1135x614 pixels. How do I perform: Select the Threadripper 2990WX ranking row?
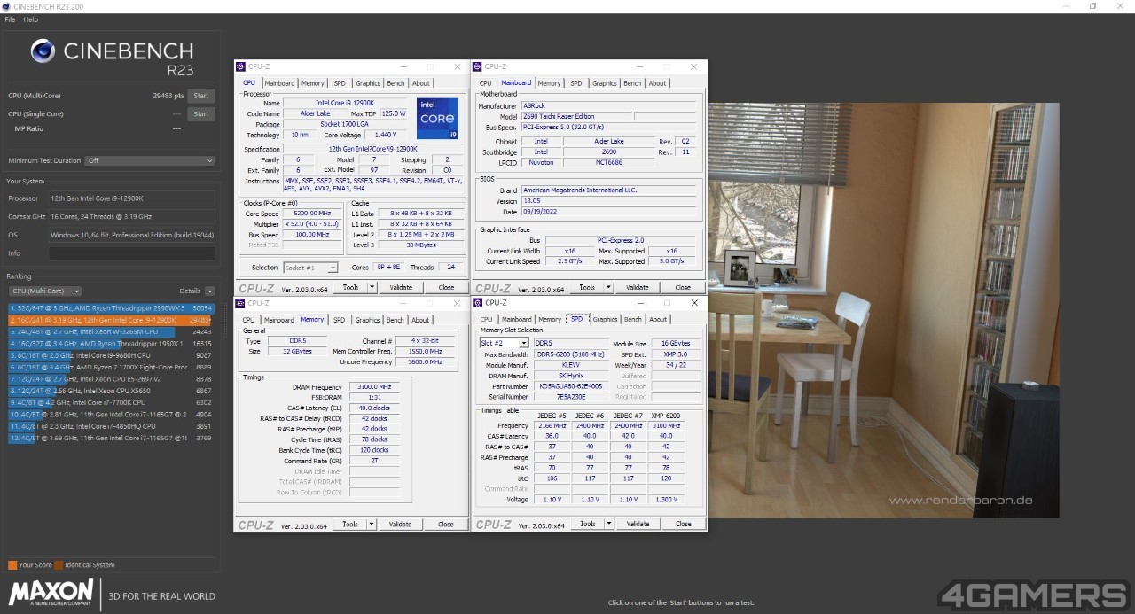click(x=111, y=308)
